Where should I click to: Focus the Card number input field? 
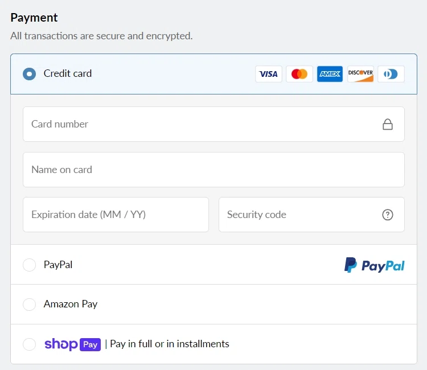point(199,124)
